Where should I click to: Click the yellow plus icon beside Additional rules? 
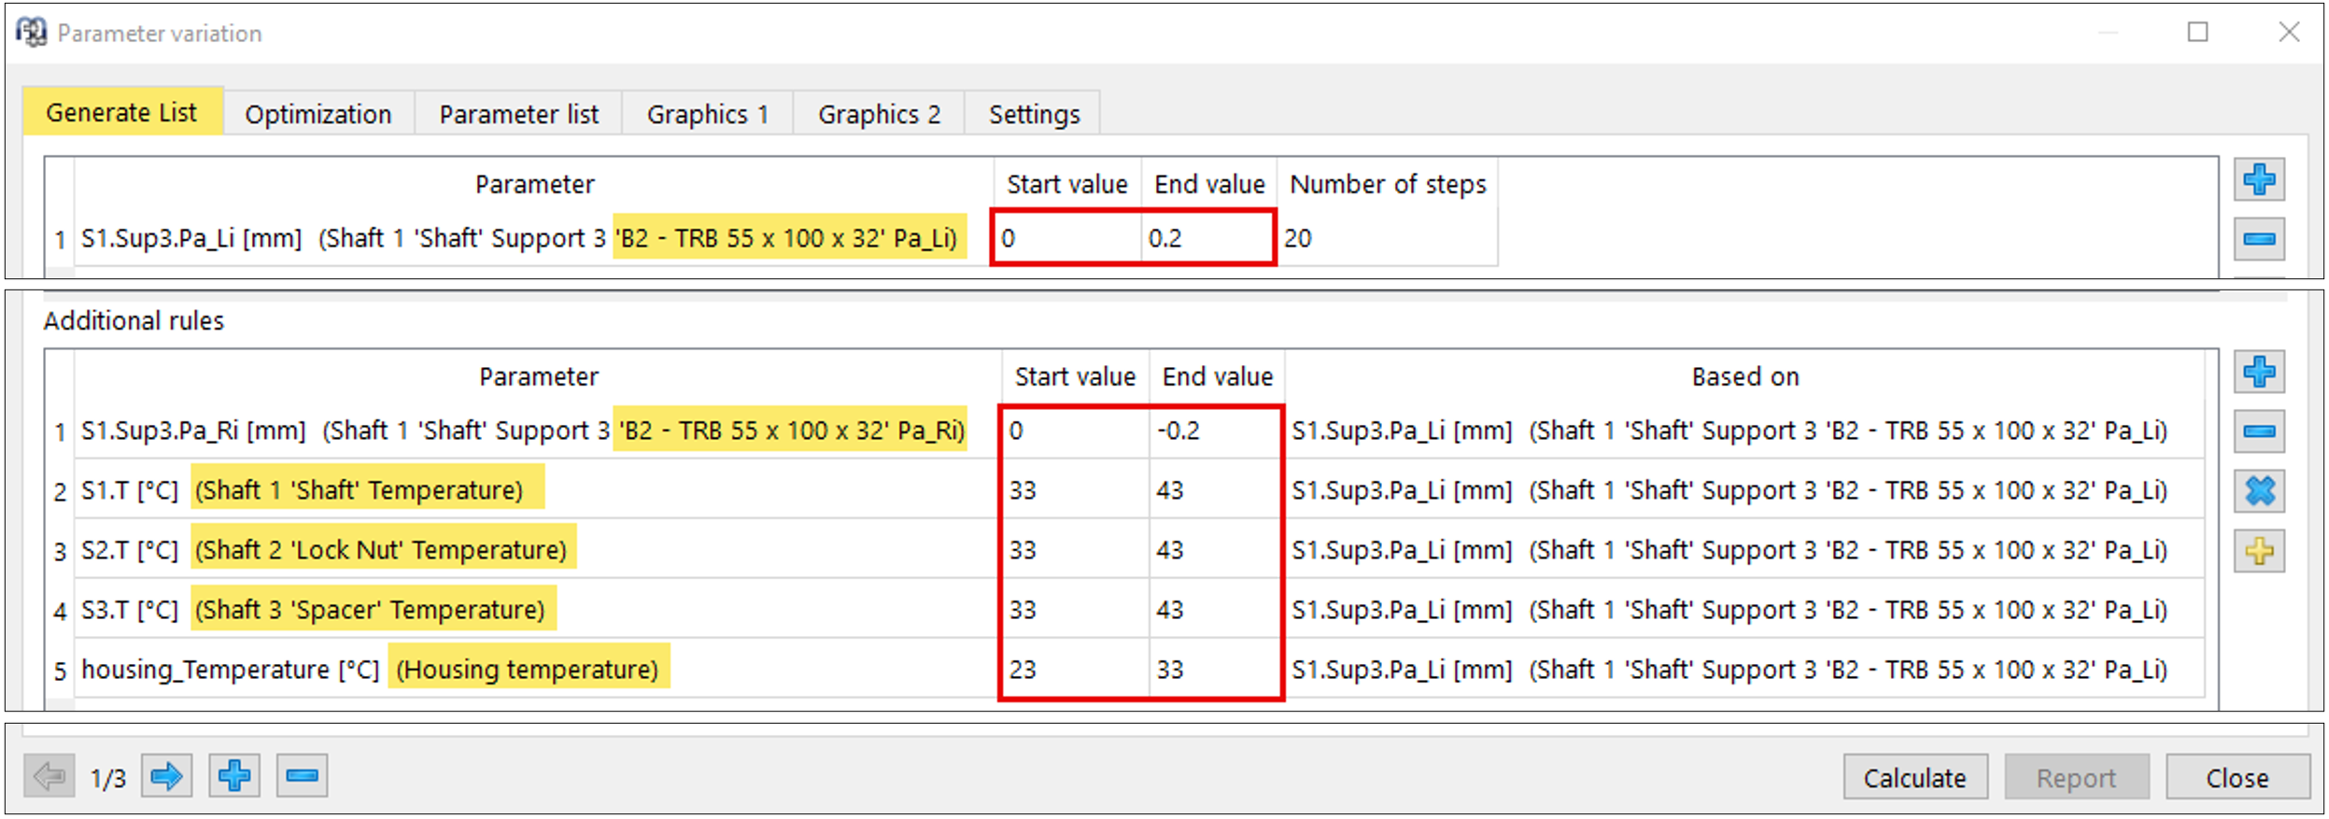coord(2258,551)
